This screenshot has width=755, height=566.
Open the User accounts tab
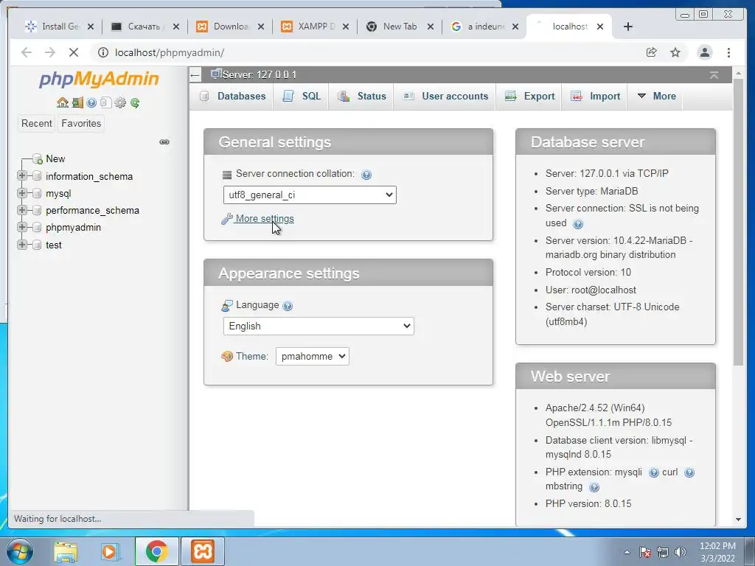[445, 97]
